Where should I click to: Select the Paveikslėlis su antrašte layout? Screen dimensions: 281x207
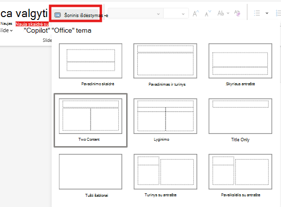point(240,172)
